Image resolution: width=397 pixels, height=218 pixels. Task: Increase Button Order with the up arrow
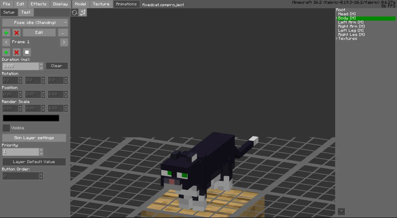point(41,174)
